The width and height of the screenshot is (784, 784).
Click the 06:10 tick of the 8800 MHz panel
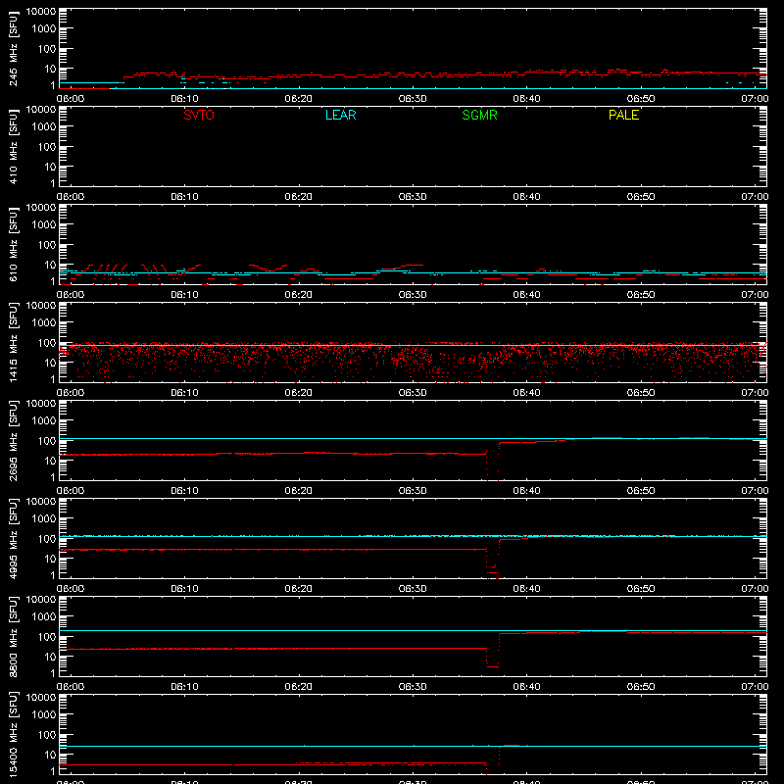click(x=184, y=687)
